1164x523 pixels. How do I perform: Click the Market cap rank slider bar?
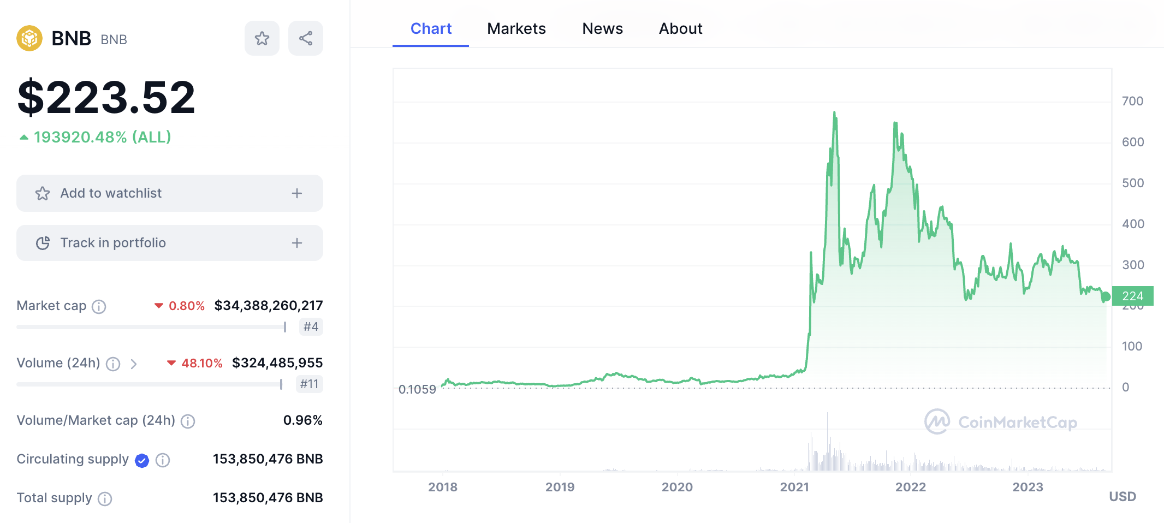[152, 327]
